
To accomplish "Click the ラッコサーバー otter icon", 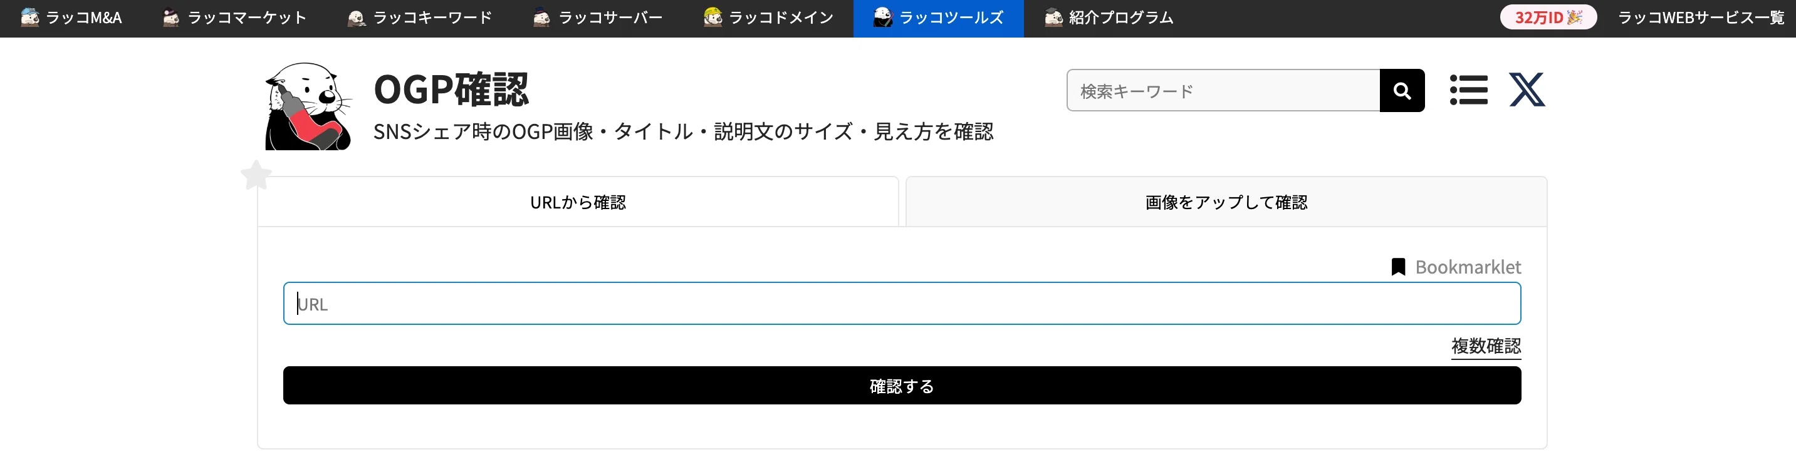I will point(541,18).
